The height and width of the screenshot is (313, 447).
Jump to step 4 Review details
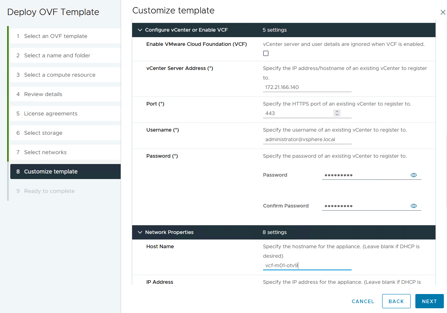point(43,94)
